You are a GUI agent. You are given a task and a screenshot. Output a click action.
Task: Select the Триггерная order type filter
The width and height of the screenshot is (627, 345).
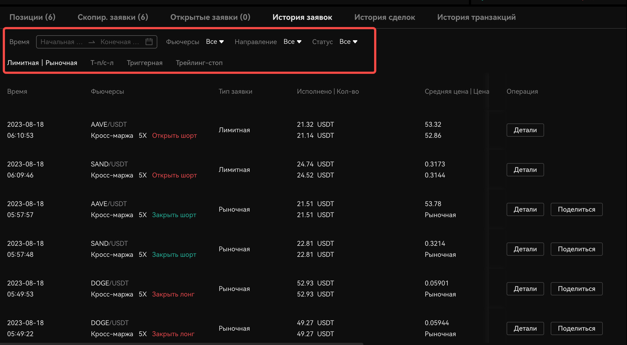tap(145, 63)
